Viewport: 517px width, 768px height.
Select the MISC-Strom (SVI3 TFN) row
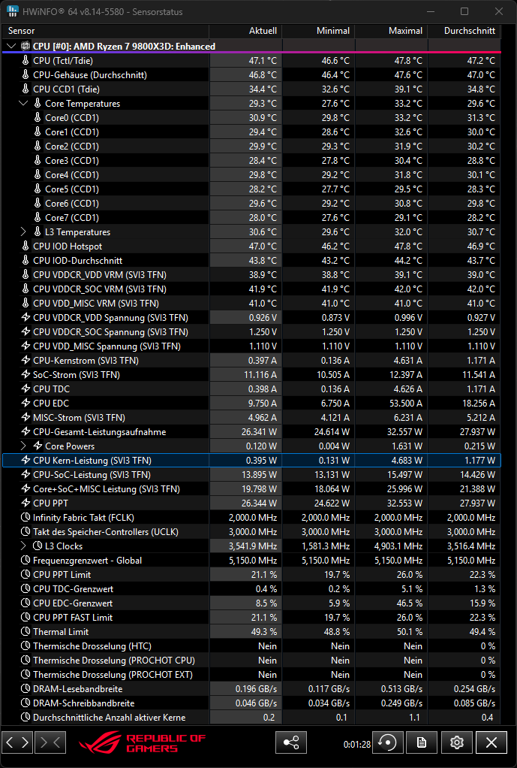pyautogui.click(x=252, y=417)
